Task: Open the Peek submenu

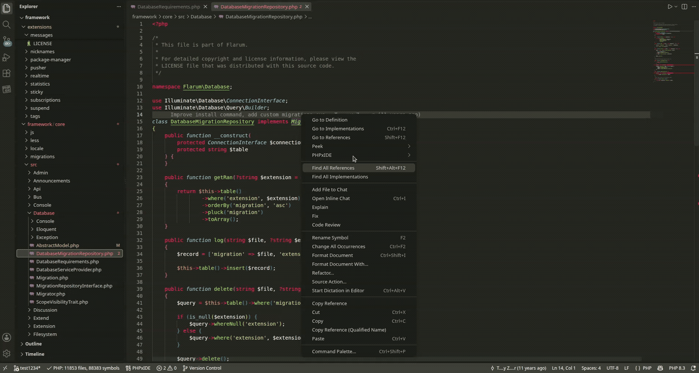Action: (x=358, y=146)
